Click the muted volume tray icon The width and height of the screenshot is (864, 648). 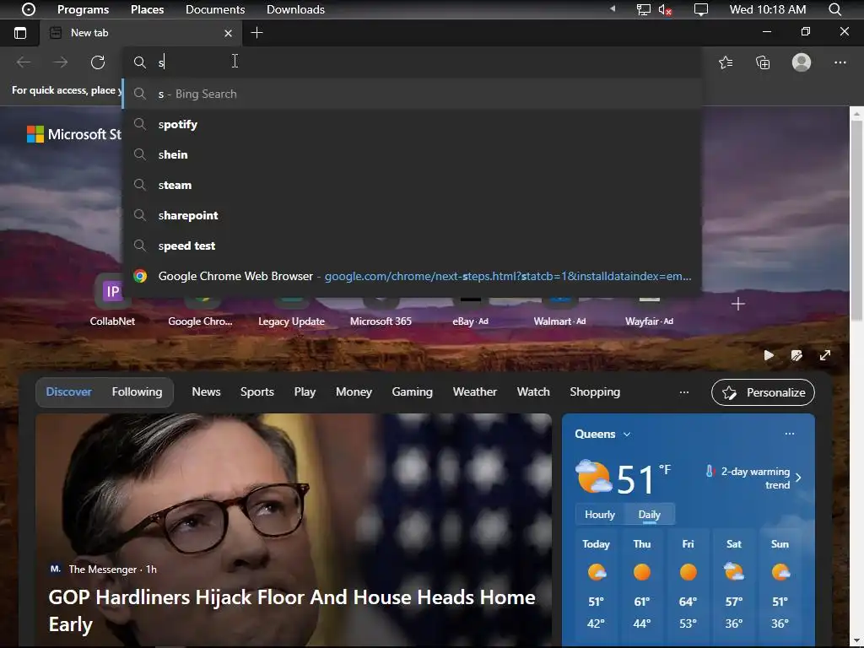pos(665,9)
